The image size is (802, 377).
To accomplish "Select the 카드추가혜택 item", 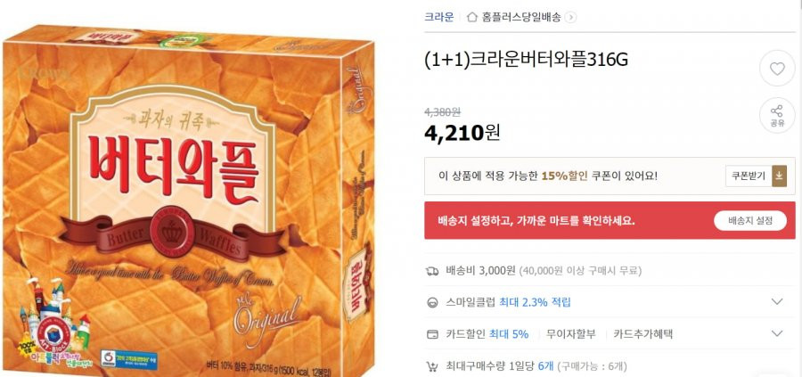I will (x=642, y=334).
